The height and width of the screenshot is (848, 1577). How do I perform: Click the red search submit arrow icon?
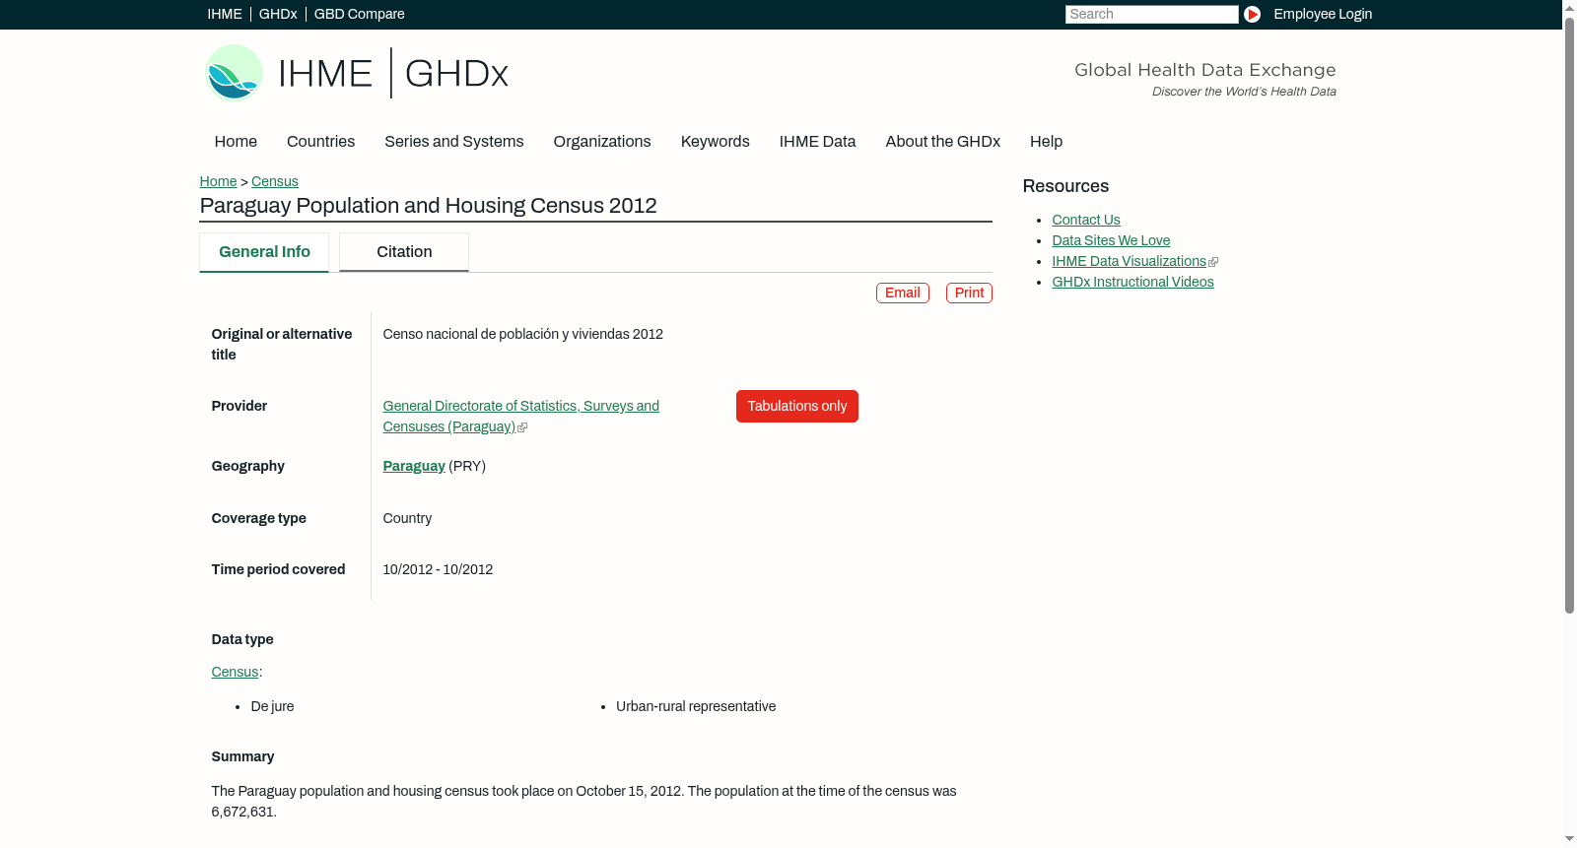click(1252, 14)
